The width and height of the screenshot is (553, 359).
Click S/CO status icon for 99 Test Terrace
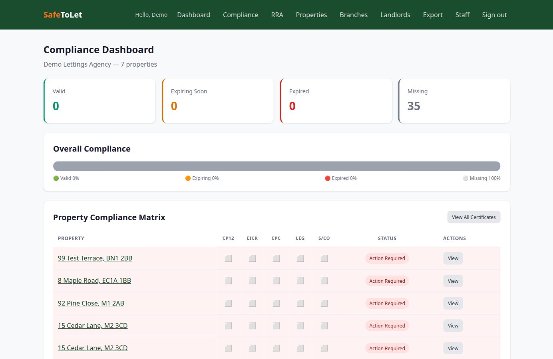tap(324, 258)
